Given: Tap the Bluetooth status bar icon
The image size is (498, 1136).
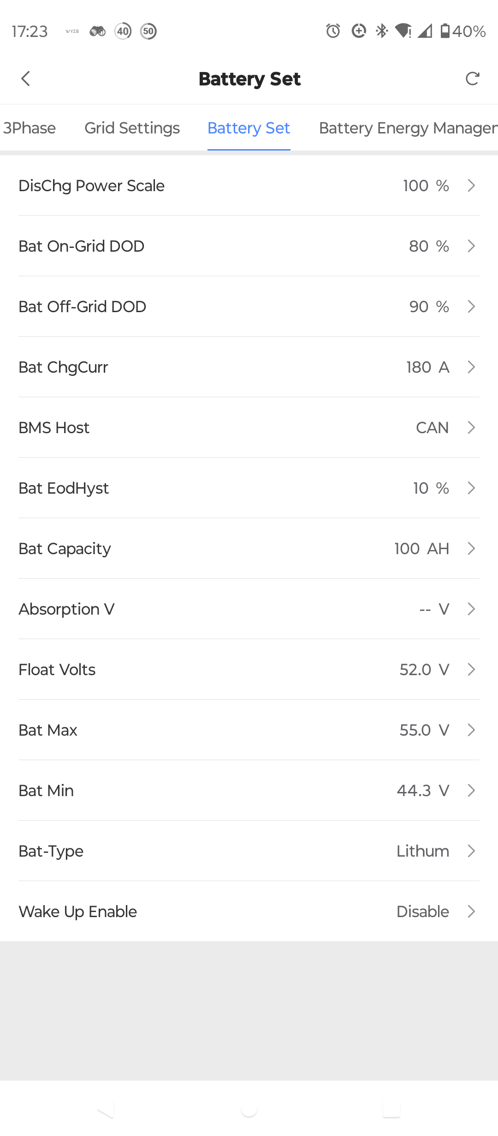Looking at the screenshot, I should click(x=382, y=31).
